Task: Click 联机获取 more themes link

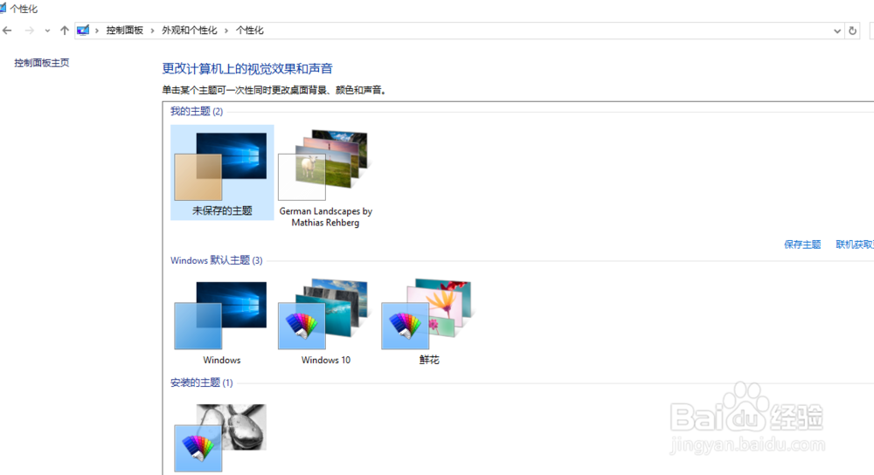Action: click(855, 244)
